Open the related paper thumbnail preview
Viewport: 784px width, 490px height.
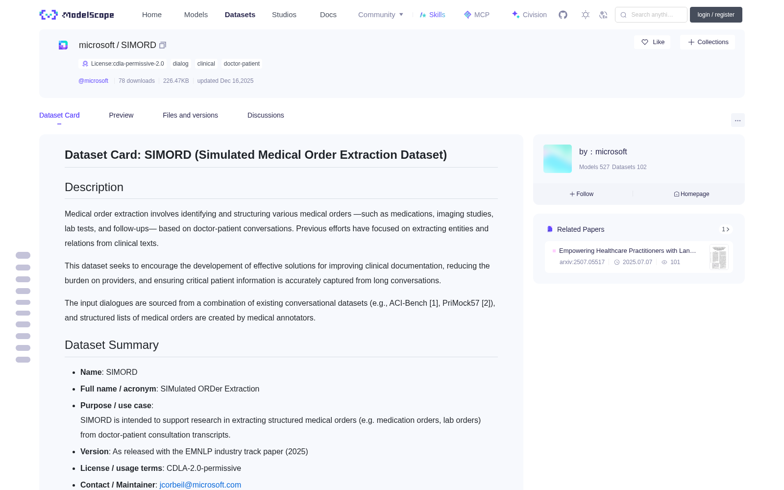tap(719, 257)
